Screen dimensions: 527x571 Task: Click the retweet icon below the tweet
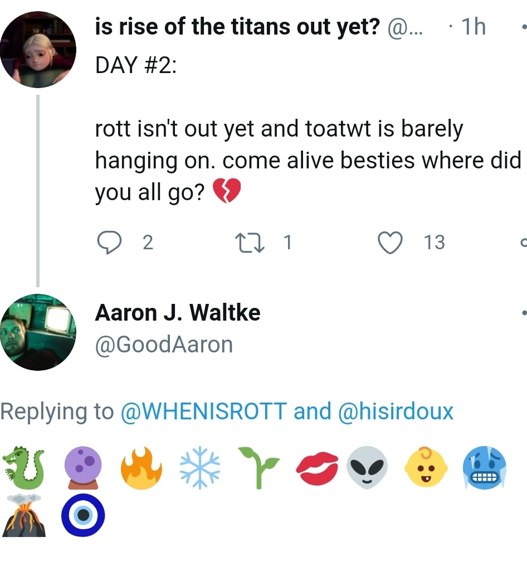click(250, 242)
